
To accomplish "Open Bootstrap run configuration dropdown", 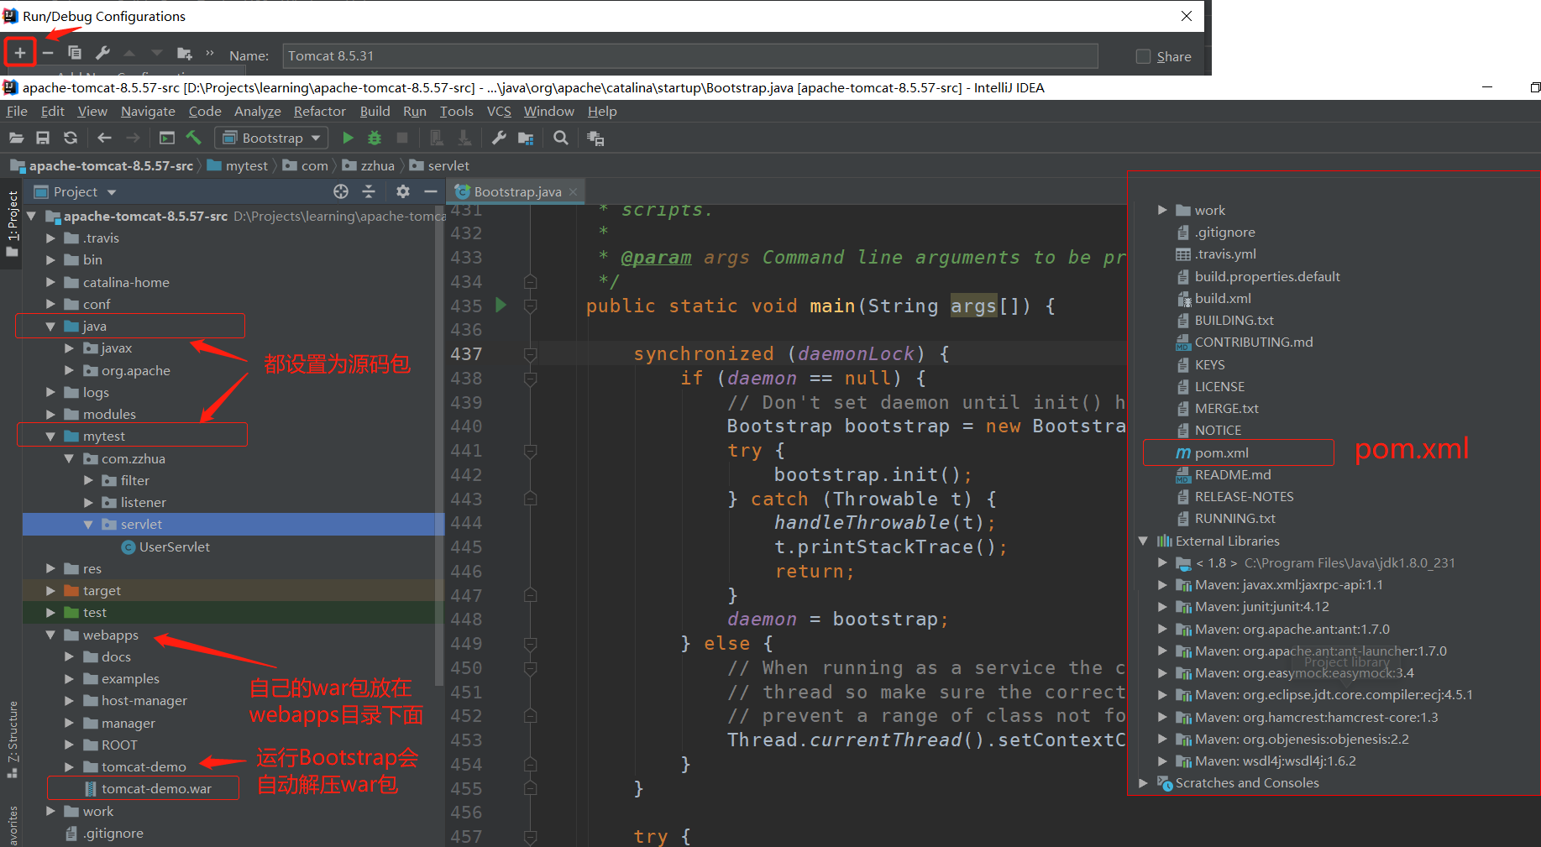I will pyautogui.click(x=272, y=138).
